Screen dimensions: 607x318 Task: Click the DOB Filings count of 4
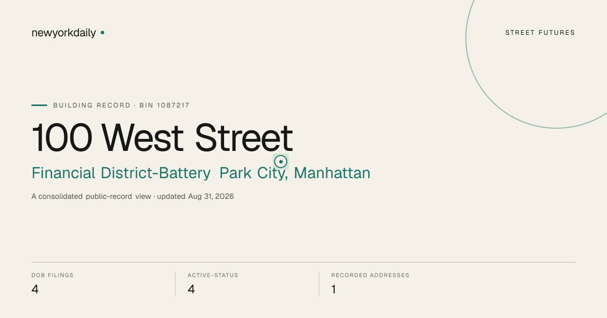point(35,289)
